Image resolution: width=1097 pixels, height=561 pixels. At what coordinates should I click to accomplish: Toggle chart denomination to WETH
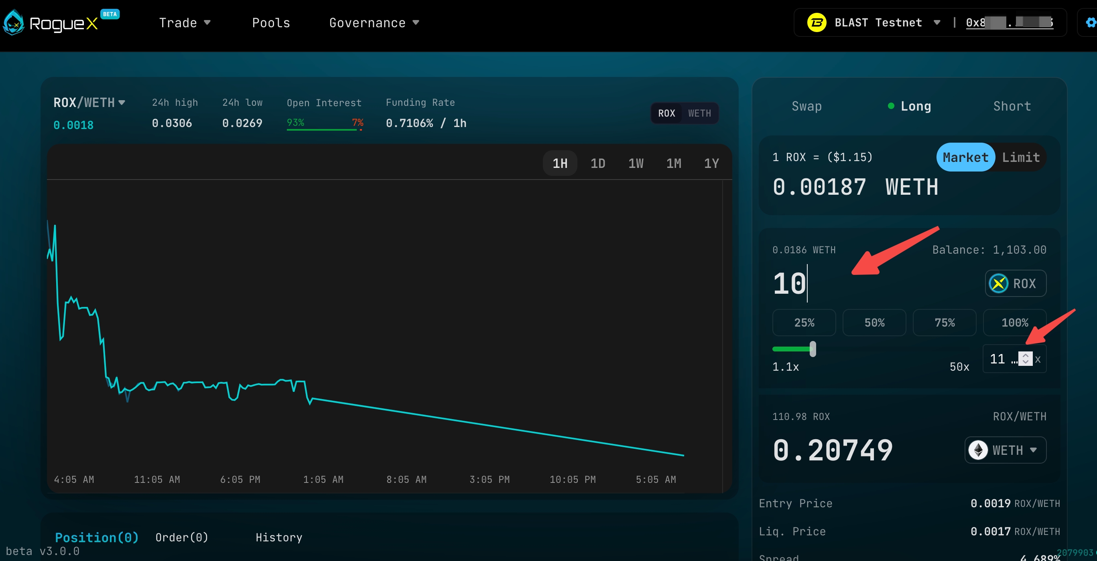click(699, 113)
